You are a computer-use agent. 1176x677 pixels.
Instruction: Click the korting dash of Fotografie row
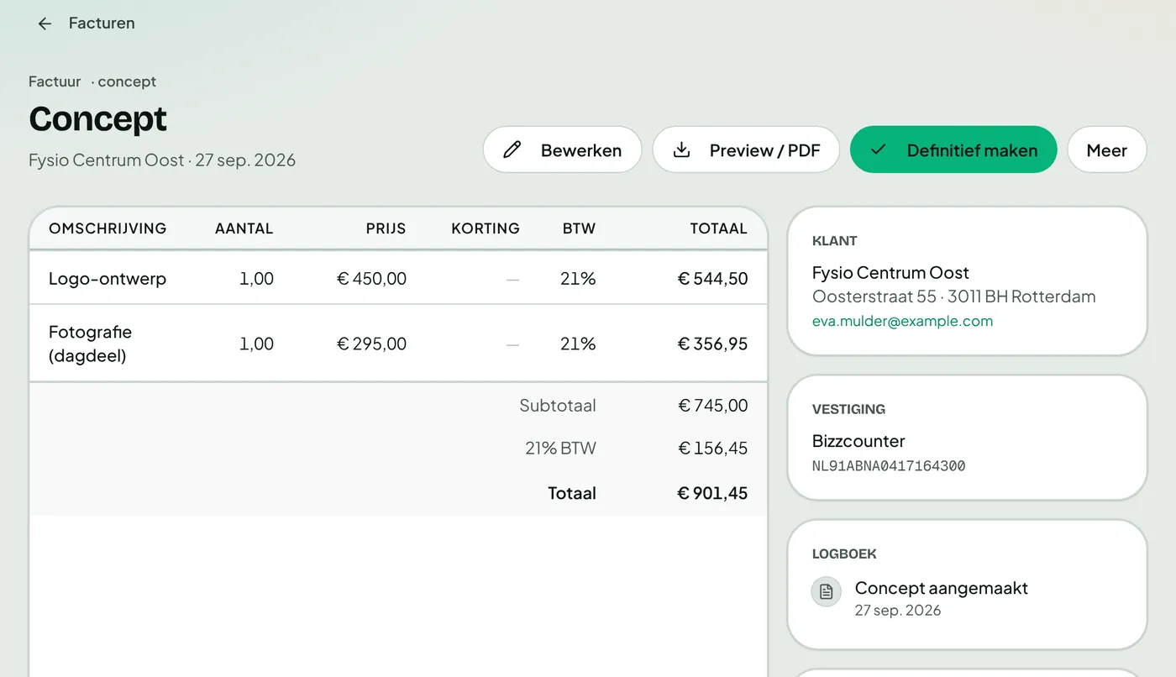tap(512, 344)
